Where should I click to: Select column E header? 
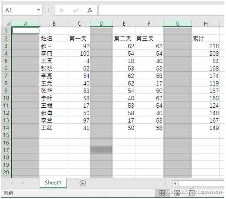124,23
